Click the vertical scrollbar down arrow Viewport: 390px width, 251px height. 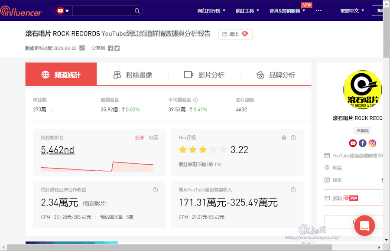tap(386, 240)
